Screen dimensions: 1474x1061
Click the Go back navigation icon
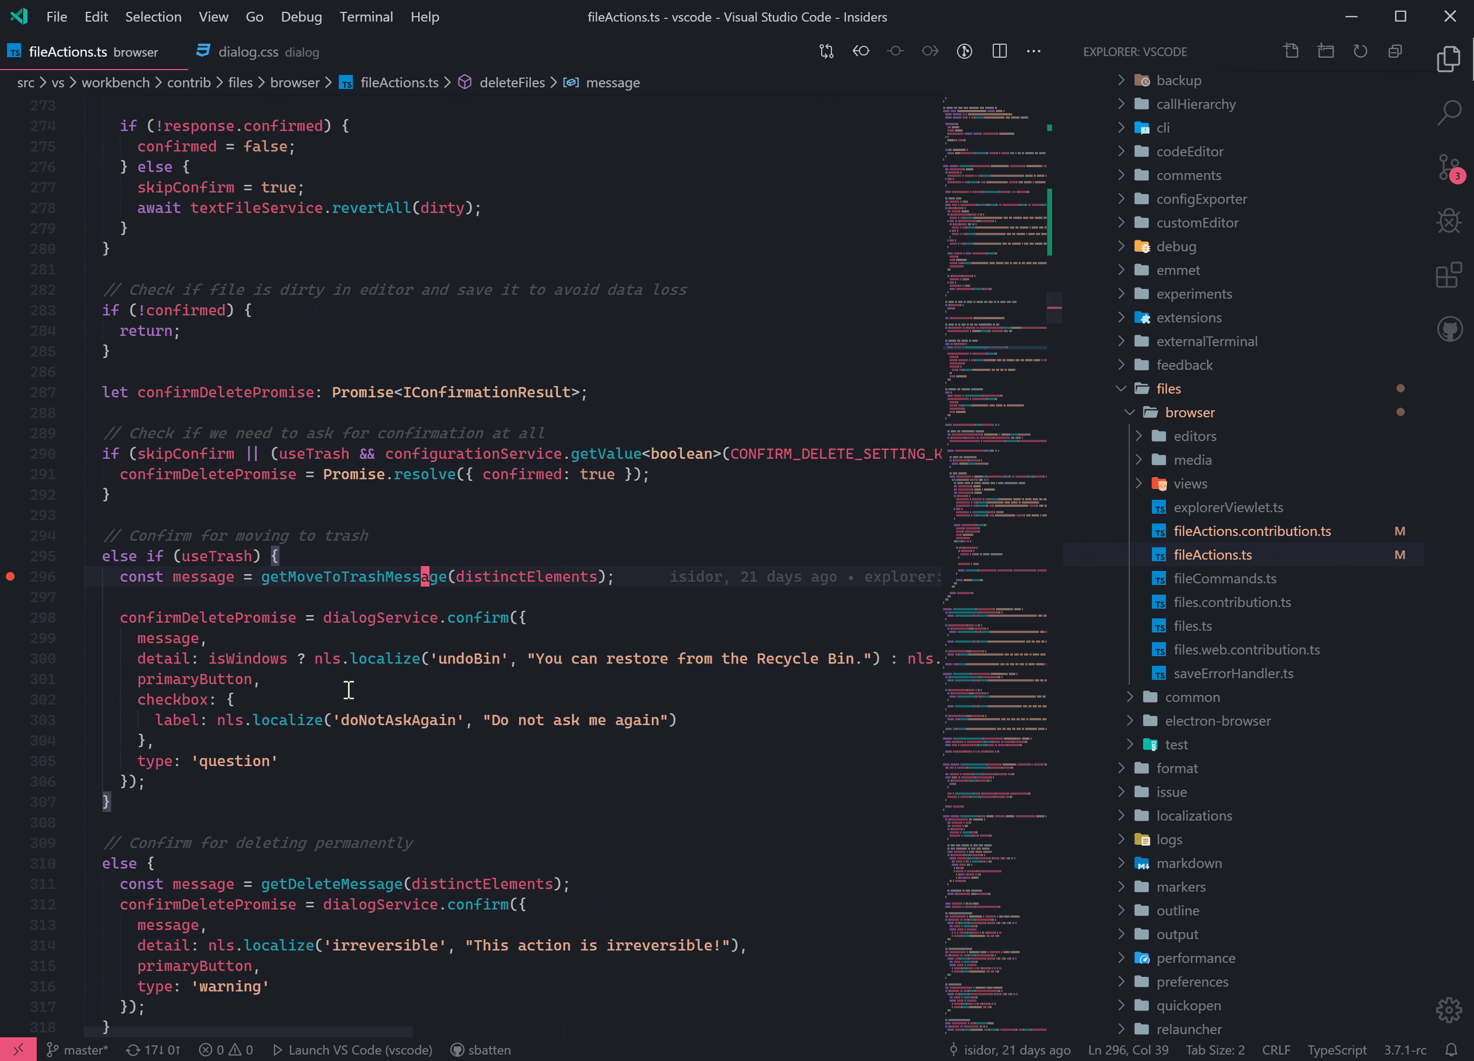[861, 51]
